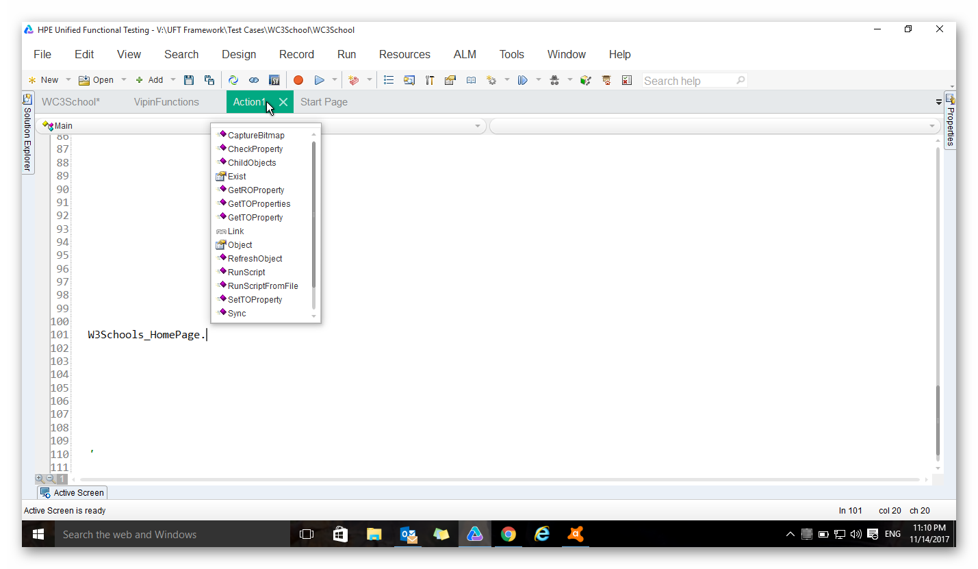Click the red brick with star icon
This screenshot has width=978, height=569.
pos(353,80)
